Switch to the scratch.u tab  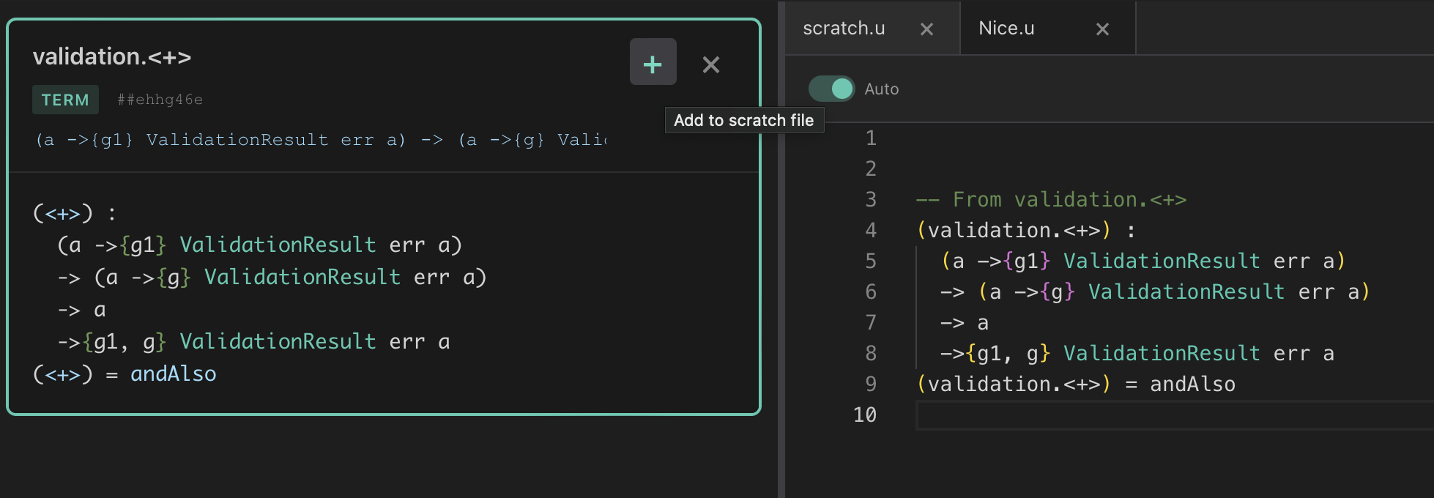pyautogui.click(x=844, y=29)
